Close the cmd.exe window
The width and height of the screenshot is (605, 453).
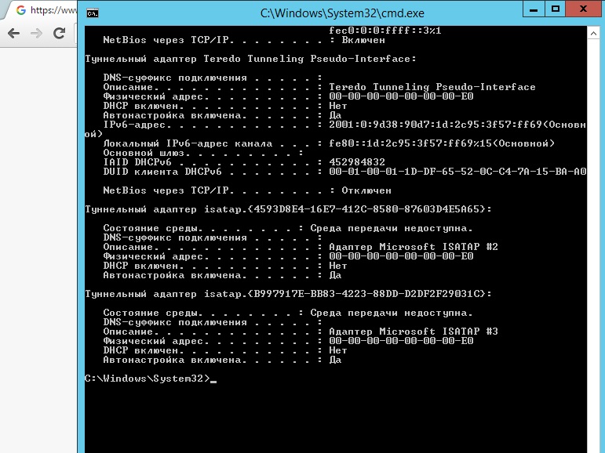(x=583, y=9)
